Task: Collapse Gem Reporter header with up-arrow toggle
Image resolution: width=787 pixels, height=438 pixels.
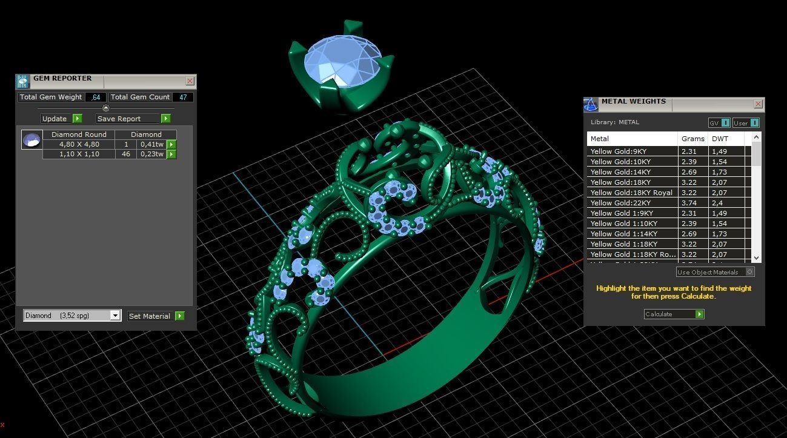Action: click(106, 108)
